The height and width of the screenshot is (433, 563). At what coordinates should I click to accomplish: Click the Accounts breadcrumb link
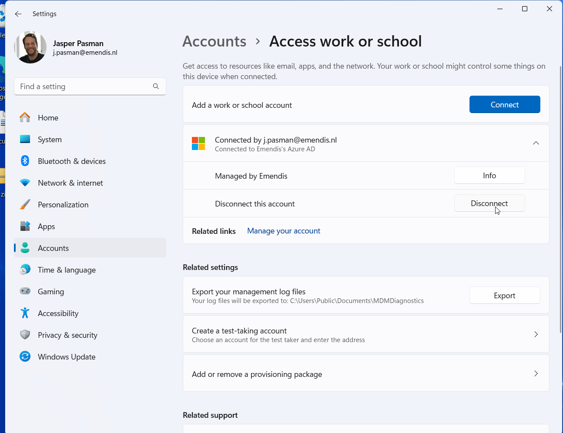[214, 41]
